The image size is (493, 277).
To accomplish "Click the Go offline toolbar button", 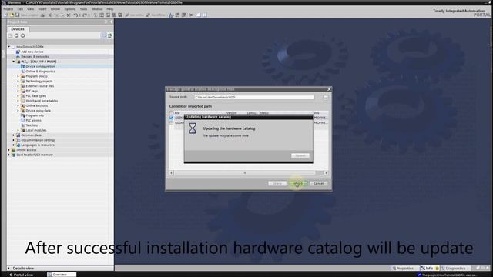I will [156, 15].
